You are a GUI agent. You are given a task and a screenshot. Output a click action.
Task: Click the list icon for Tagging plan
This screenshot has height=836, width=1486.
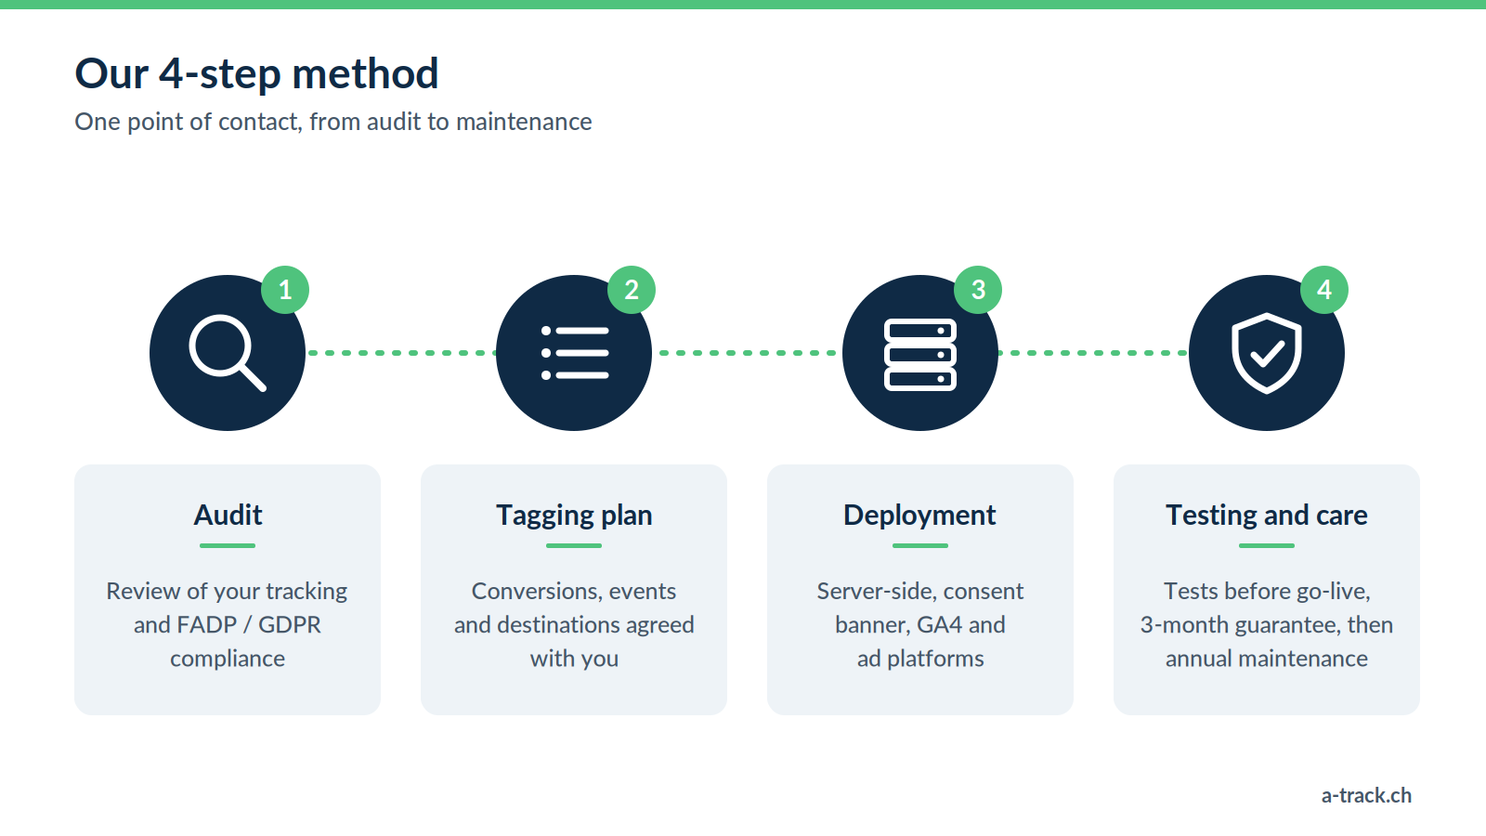[x=574, y=353]
